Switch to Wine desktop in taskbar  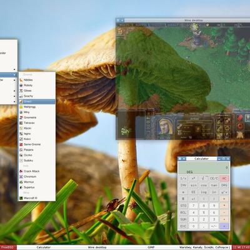pos(97,247)
